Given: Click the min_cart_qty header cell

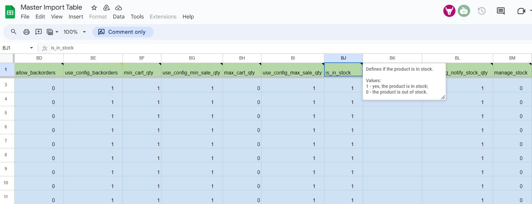Looking at the screenshot, I should point(142,70).
